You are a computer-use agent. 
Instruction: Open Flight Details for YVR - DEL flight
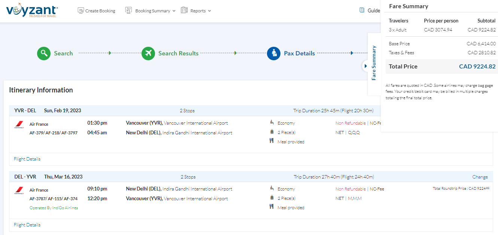coord(27,159)
